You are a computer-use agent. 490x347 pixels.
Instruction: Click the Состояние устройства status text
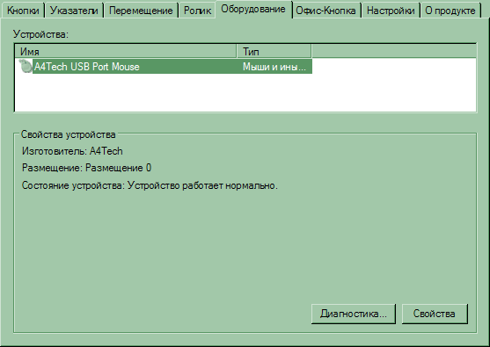click(150, 185)
